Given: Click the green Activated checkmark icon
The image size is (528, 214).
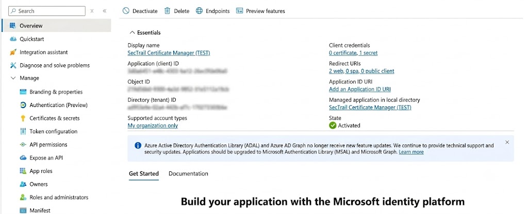Looking at the screenshot, I should (333, 126).
